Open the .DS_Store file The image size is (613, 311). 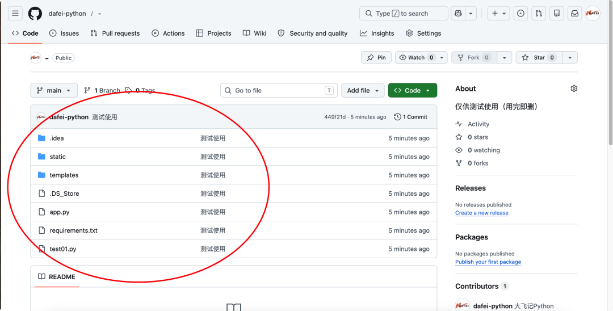(64, 194)
